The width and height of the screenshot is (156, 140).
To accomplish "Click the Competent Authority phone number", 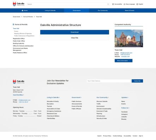I will click(x=125, y=55).
